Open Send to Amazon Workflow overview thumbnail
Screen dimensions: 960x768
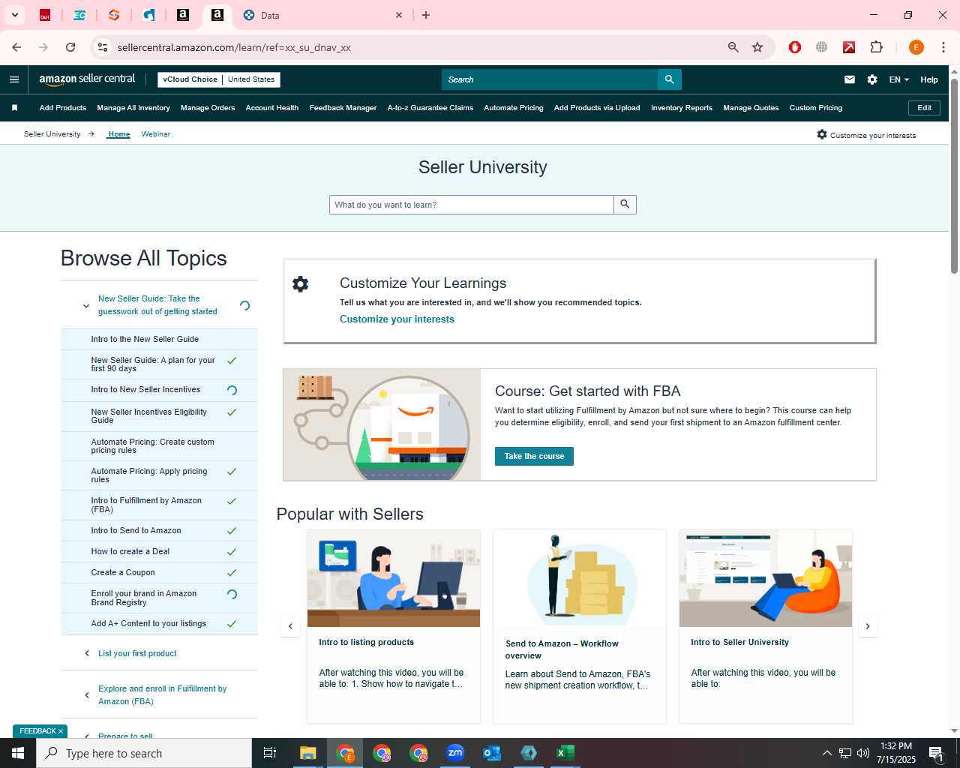580,578
